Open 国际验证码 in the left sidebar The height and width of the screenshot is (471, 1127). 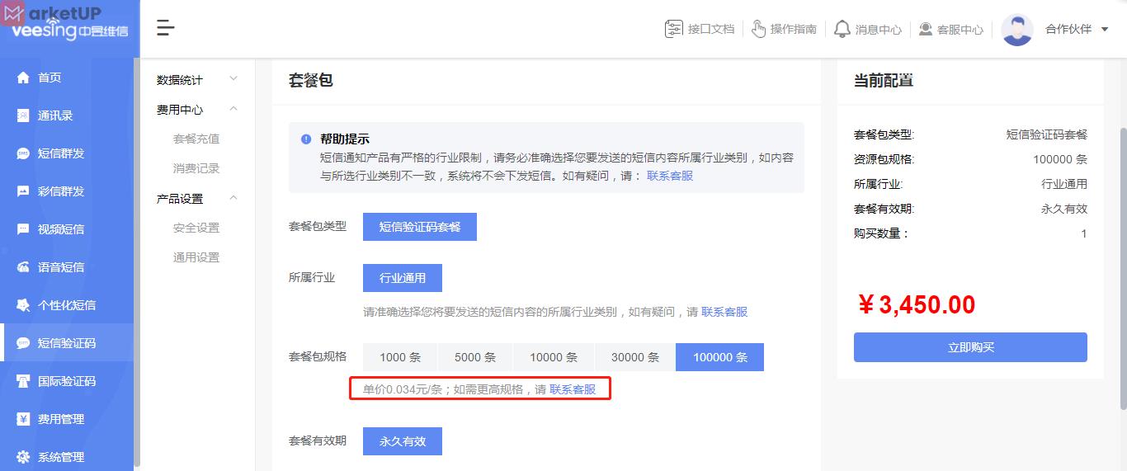(67, 381)
